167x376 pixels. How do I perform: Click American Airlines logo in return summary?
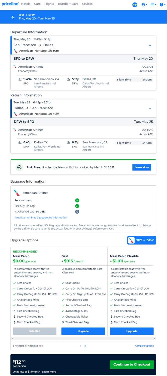click(16, 114)
